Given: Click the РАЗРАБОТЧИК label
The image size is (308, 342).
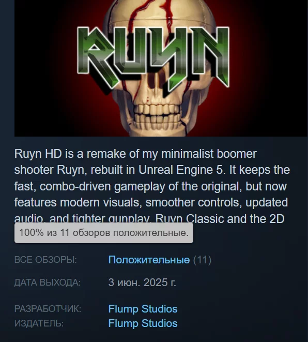Looking at the screenshot, I should 48,309.
